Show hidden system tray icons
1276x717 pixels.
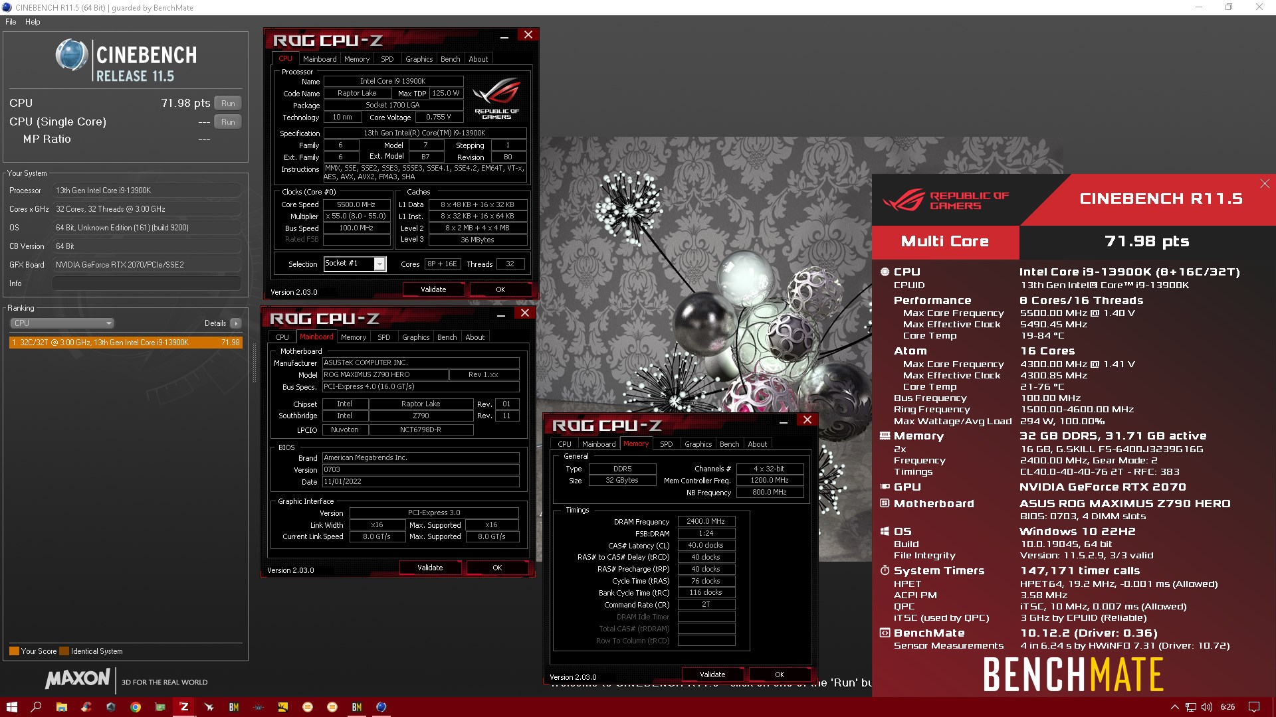(1174, 707)
